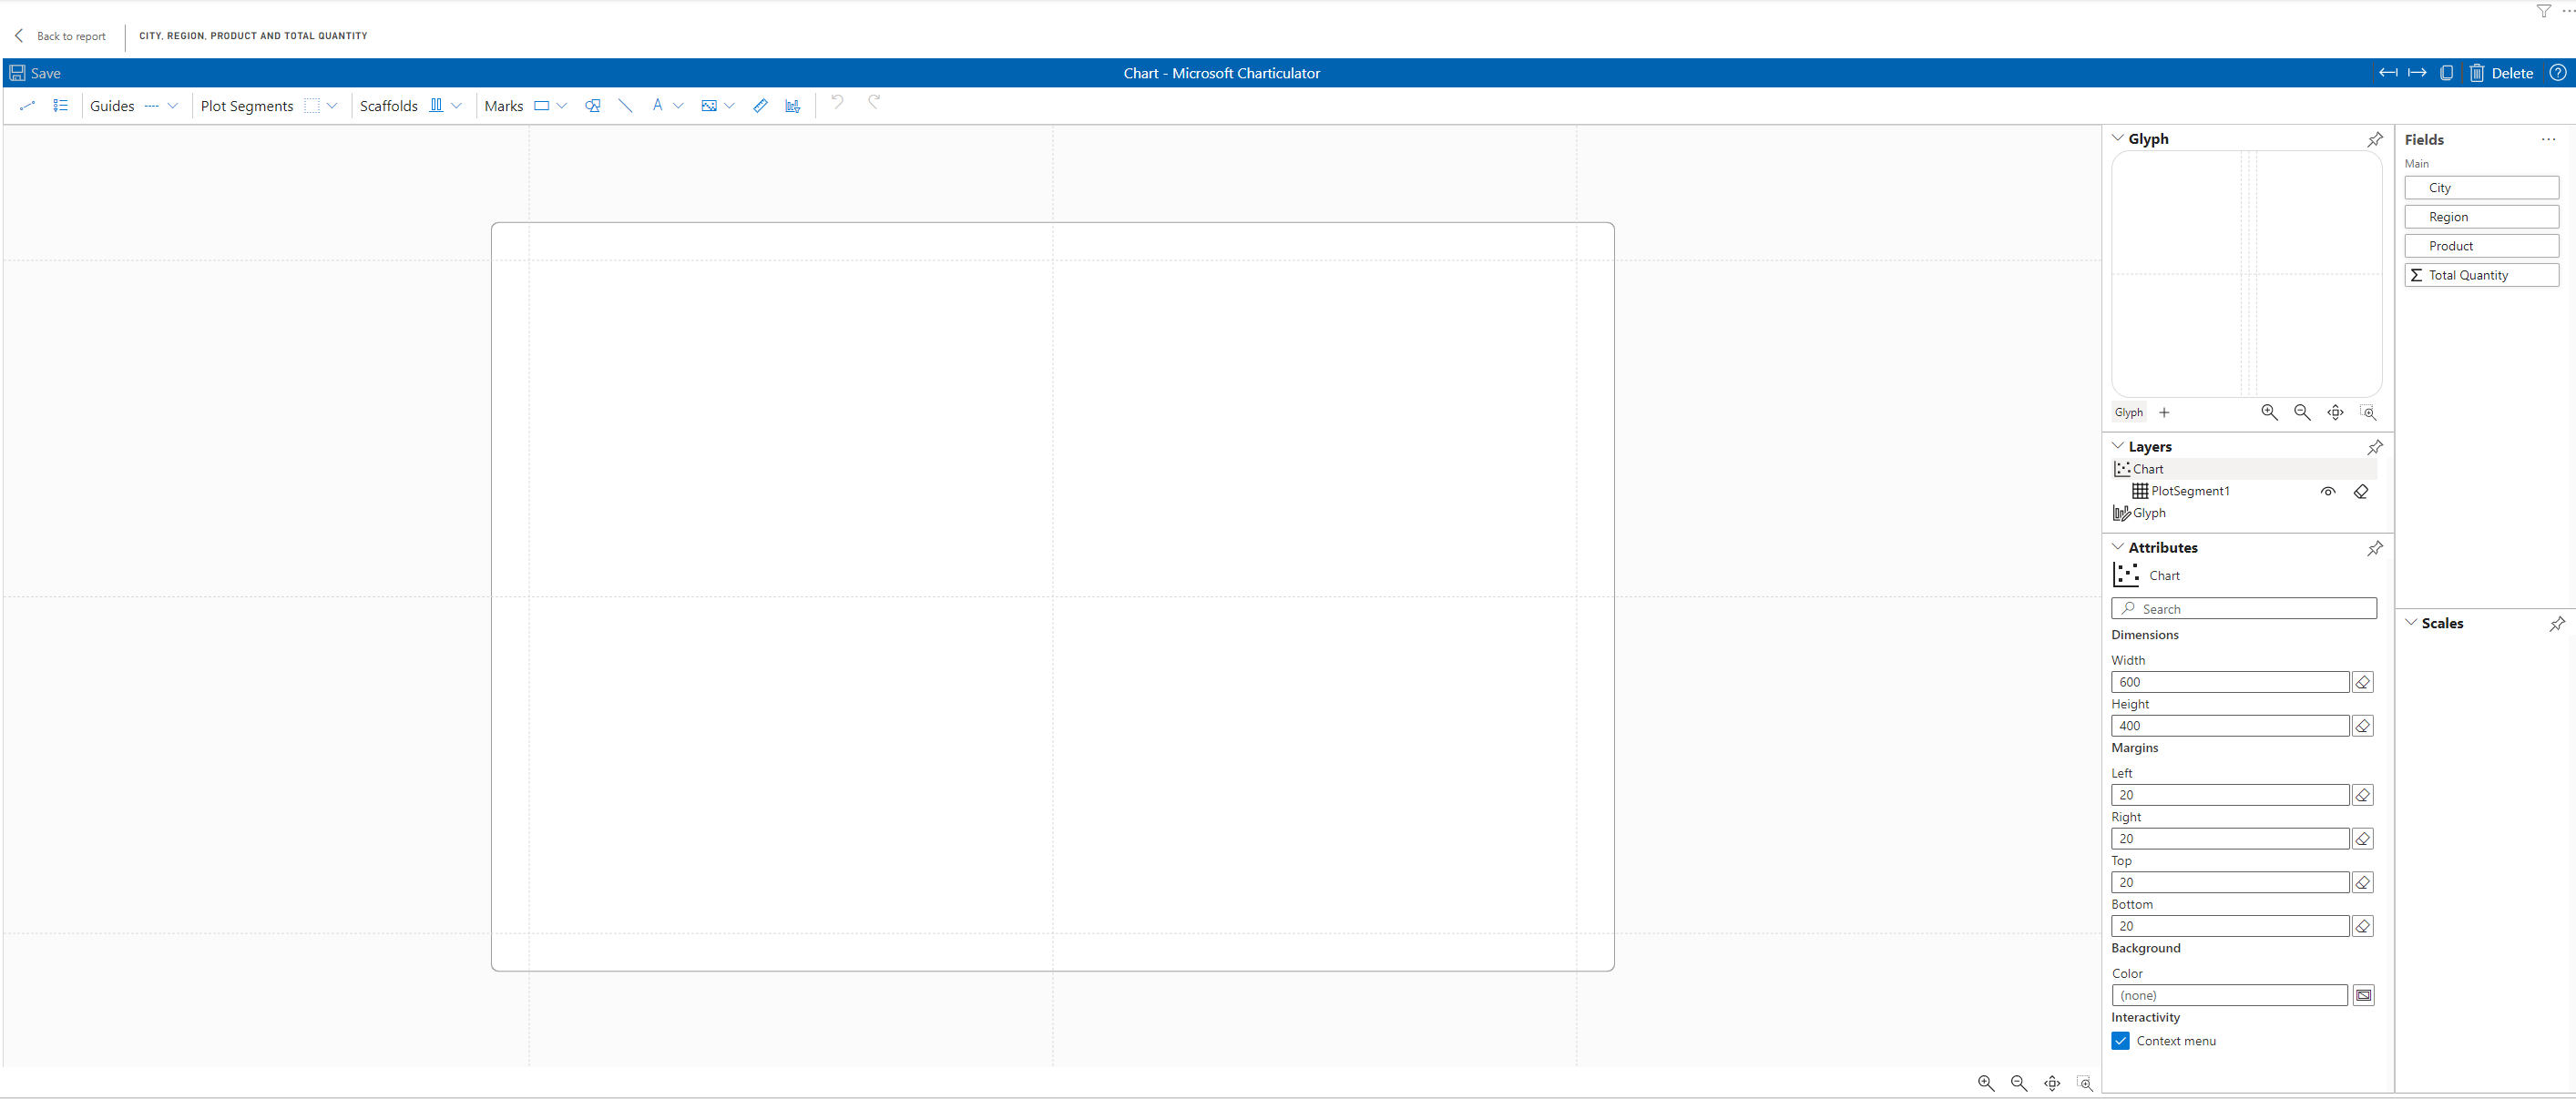Select the Symbol mark tool
The height and width of the screenshot is (1099, 2576).
(x=593, y=105)
